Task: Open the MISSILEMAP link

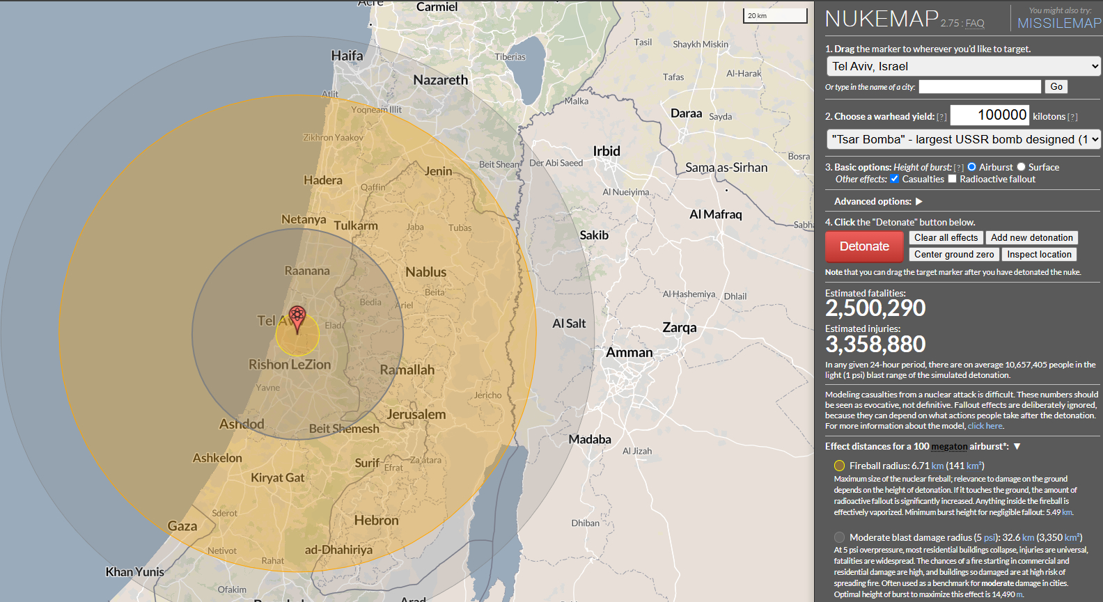Action: coord(1059,23)
